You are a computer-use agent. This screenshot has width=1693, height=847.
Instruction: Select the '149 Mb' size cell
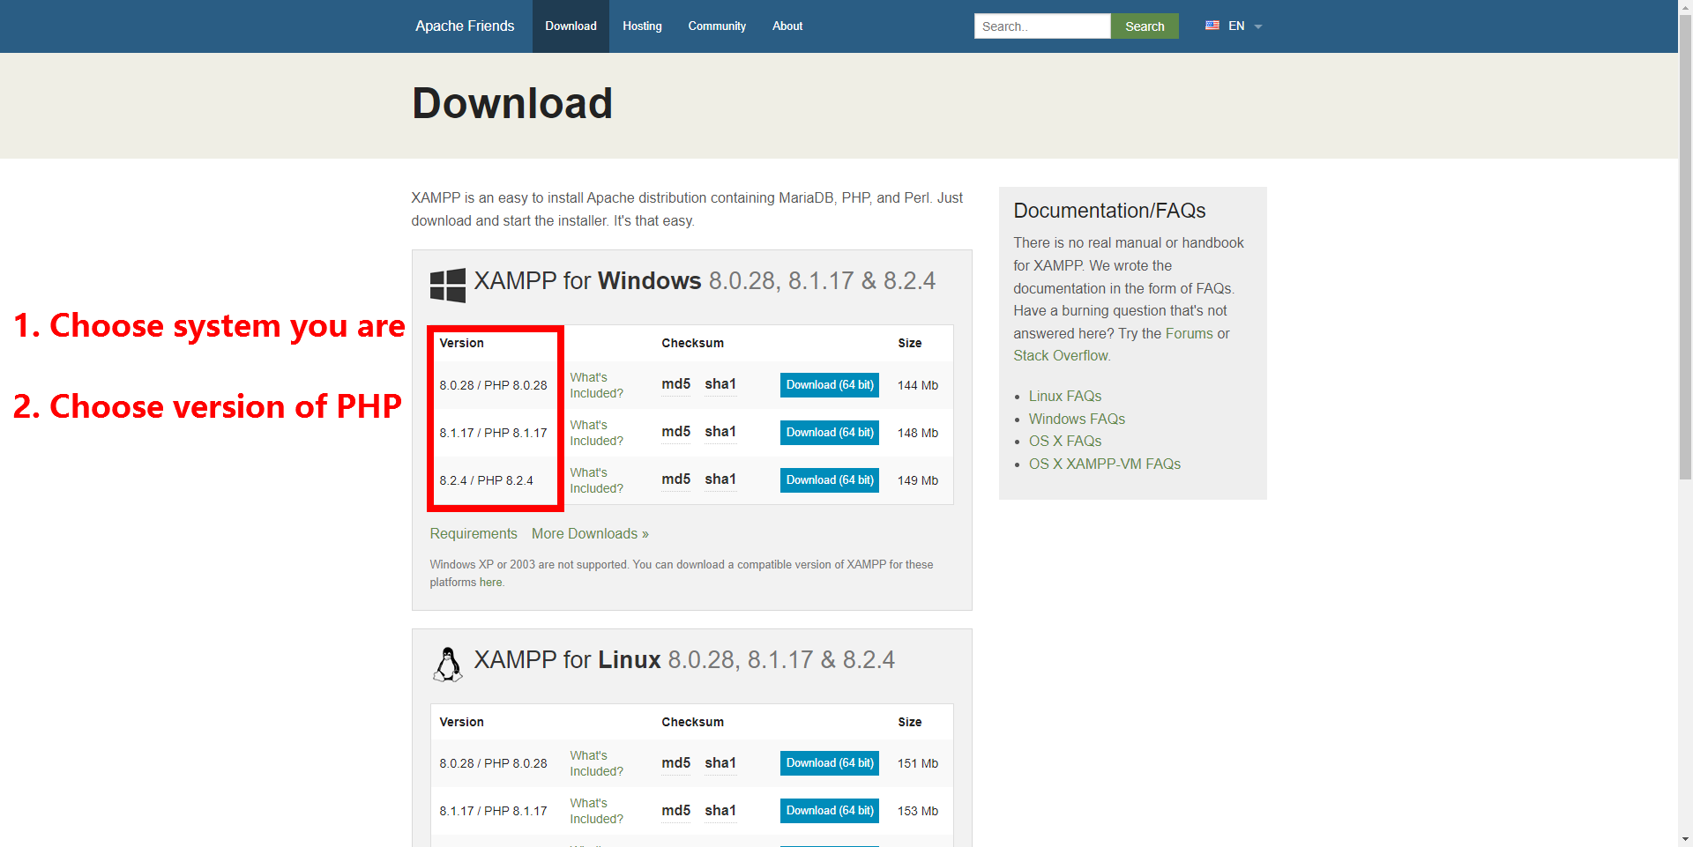918,480
